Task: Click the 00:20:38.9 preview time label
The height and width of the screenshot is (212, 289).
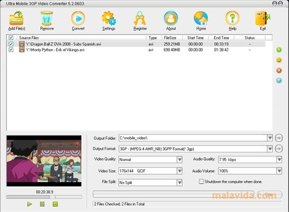Action: (45, 192)
